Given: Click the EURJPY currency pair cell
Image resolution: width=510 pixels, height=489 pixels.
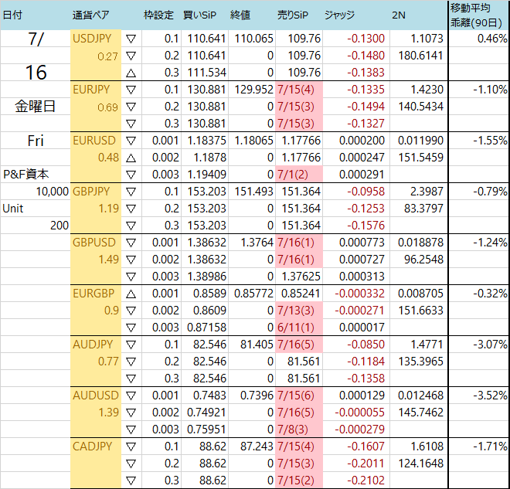Looking at the screenshot, I should pos(91,90).
